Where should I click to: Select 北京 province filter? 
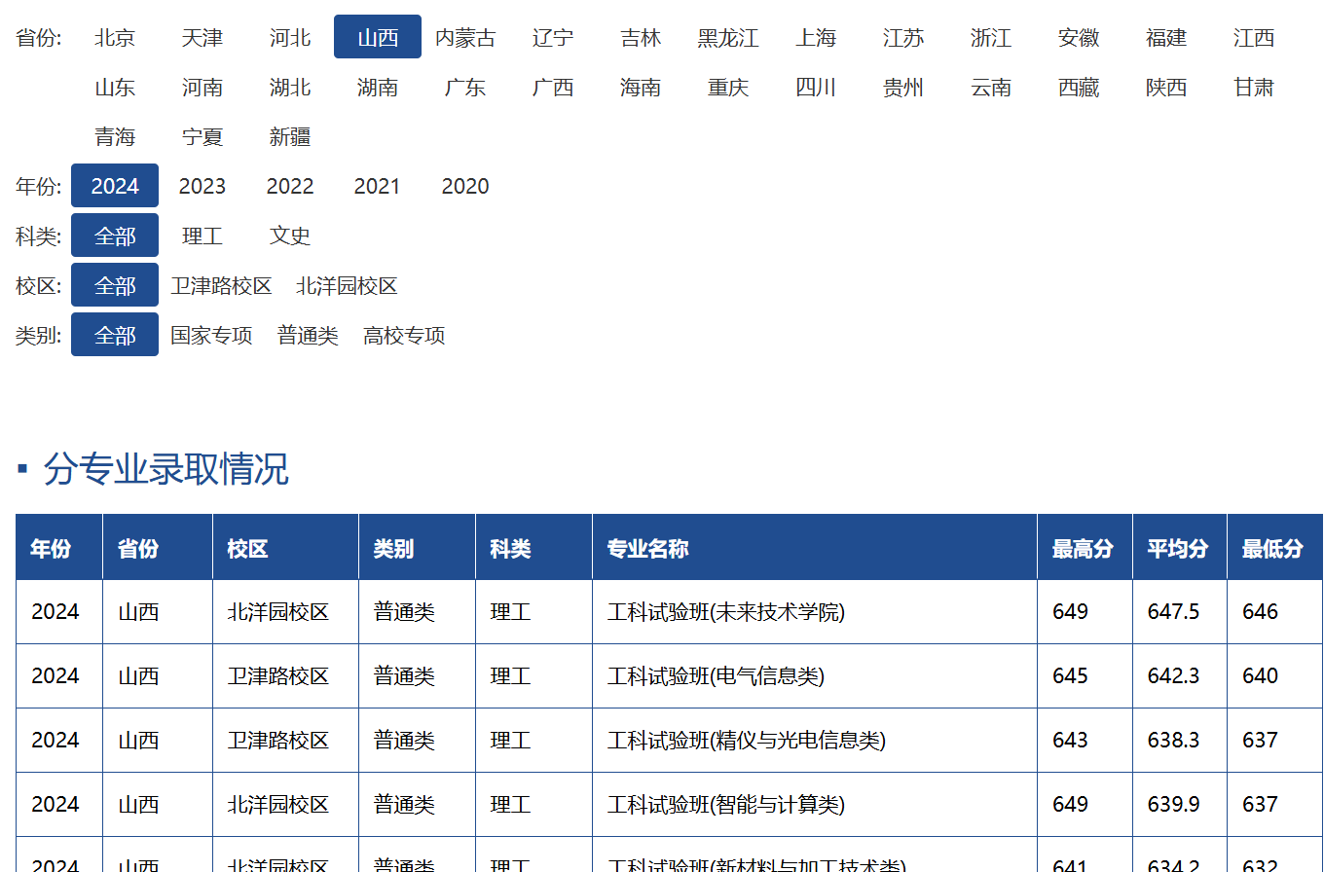tap(115, 38)
